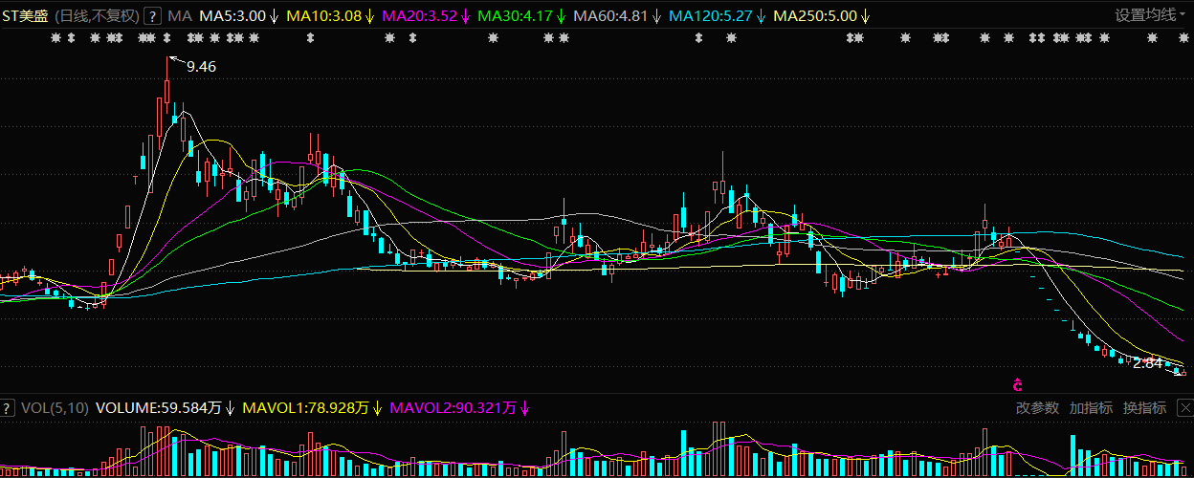Image resolution: width=1194 pixels, height=478 pixels.
Task: Click the MAVOL1:78.928万 reading
Action: point(306,408)
